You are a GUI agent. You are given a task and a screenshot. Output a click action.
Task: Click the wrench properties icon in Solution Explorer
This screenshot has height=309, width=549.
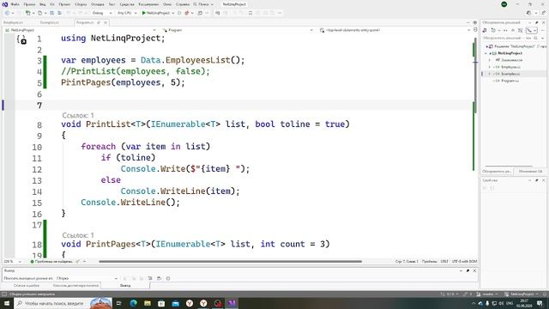[x=529, y=31]
